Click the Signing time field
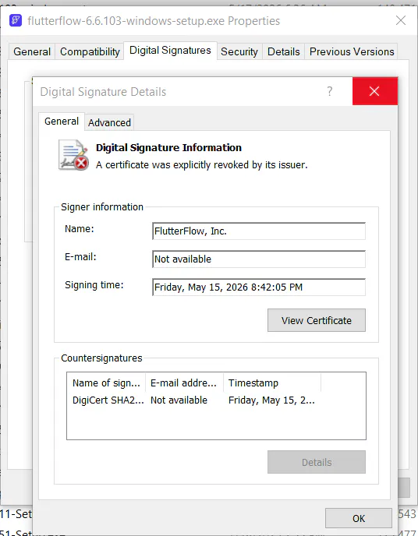This screenshot has height=536, width=418. click(259, 287)
